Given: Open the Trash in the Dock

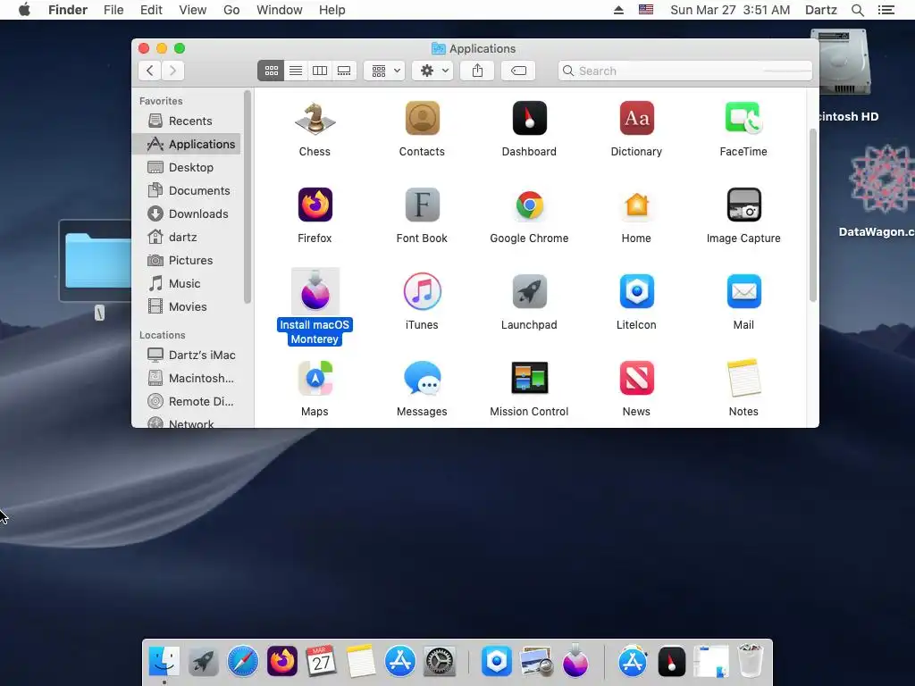Looking at the screenshot, I should [751, 662].
